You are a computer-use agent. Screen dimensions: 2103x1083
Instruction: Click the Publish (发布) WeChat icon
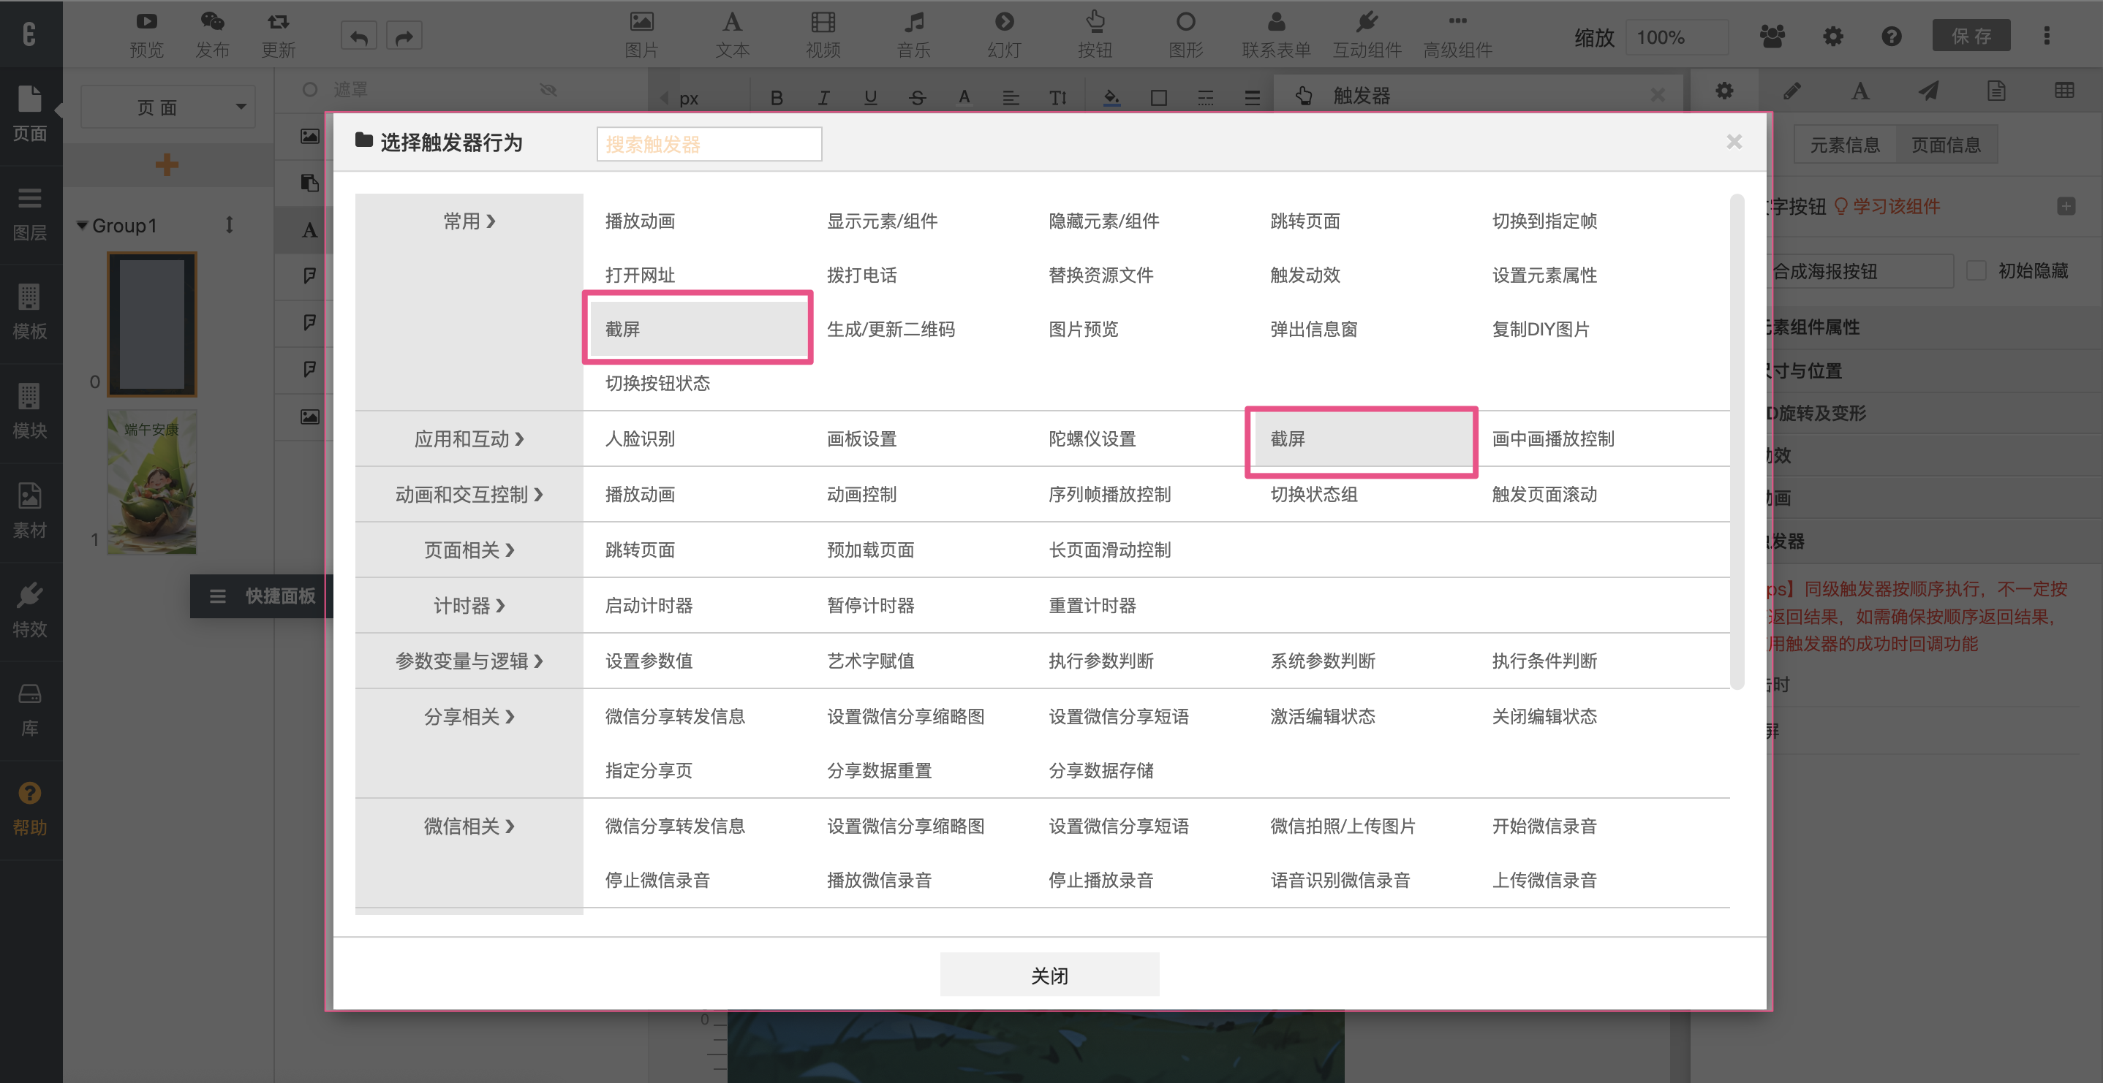click(x=212, y=22)
